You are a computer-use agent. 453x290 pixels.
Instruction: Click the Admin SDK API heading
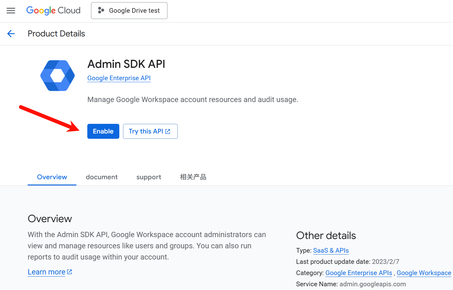click(x=126, y=64)
